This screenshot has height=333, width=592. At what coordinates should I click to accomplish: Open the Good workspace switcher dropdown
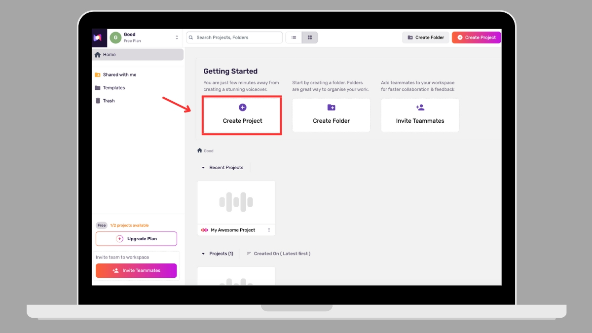pyautogui.click(x=177, y=37)
